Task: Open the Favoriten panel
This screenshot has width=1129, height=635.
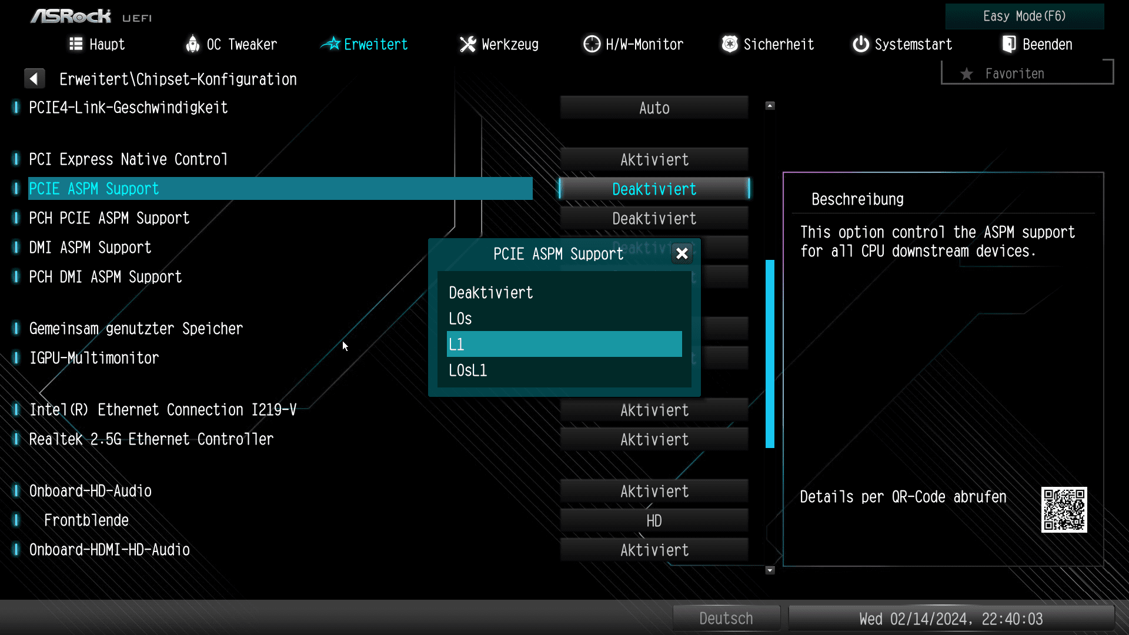Action: [1027, 73]
